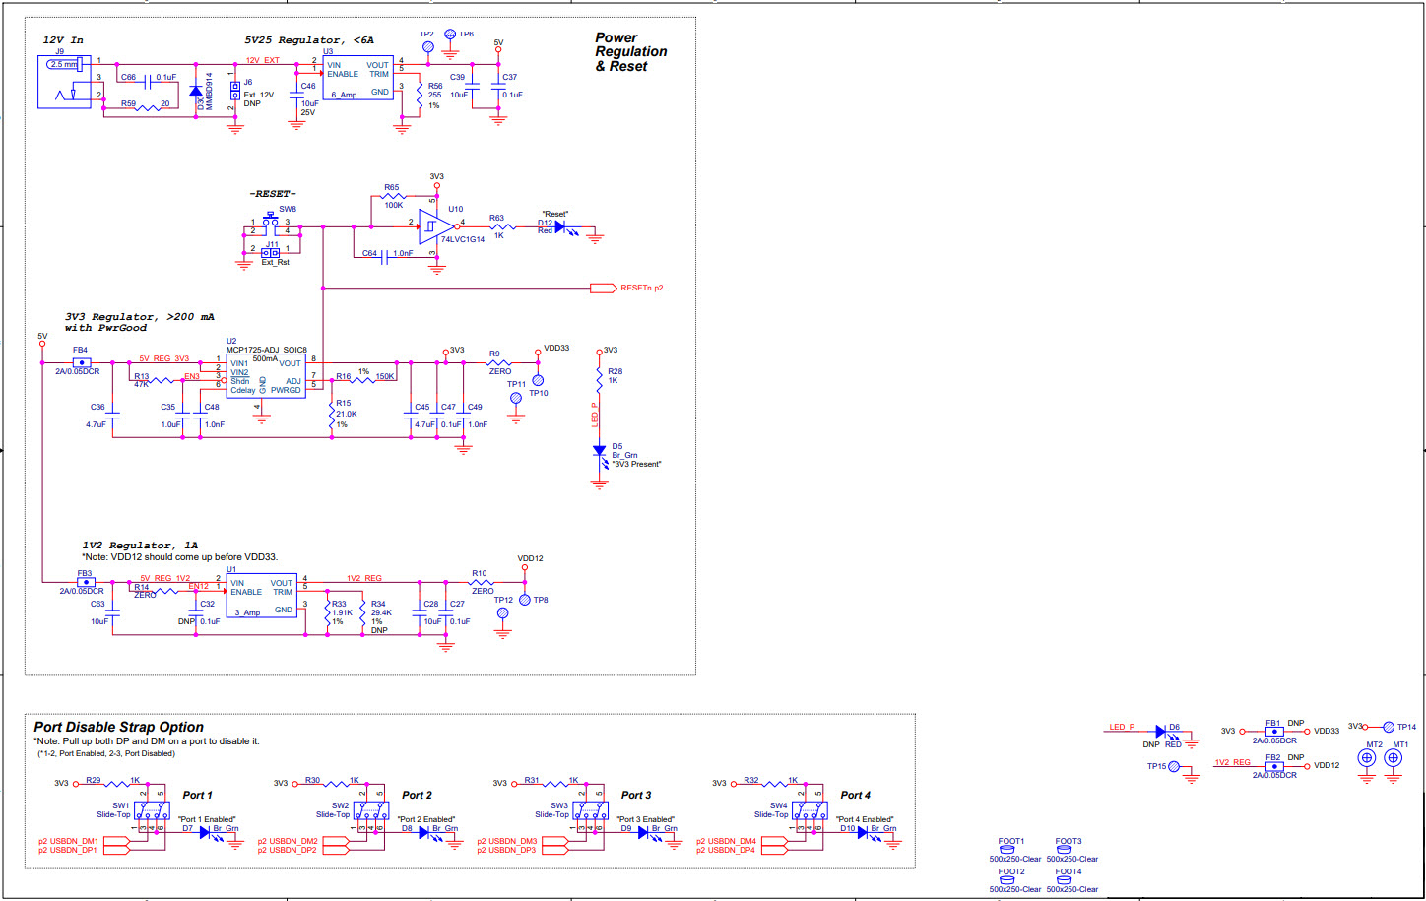Select the red Reset LED D12
Screen dimensions: 1426x901
[x=559, y=228]
